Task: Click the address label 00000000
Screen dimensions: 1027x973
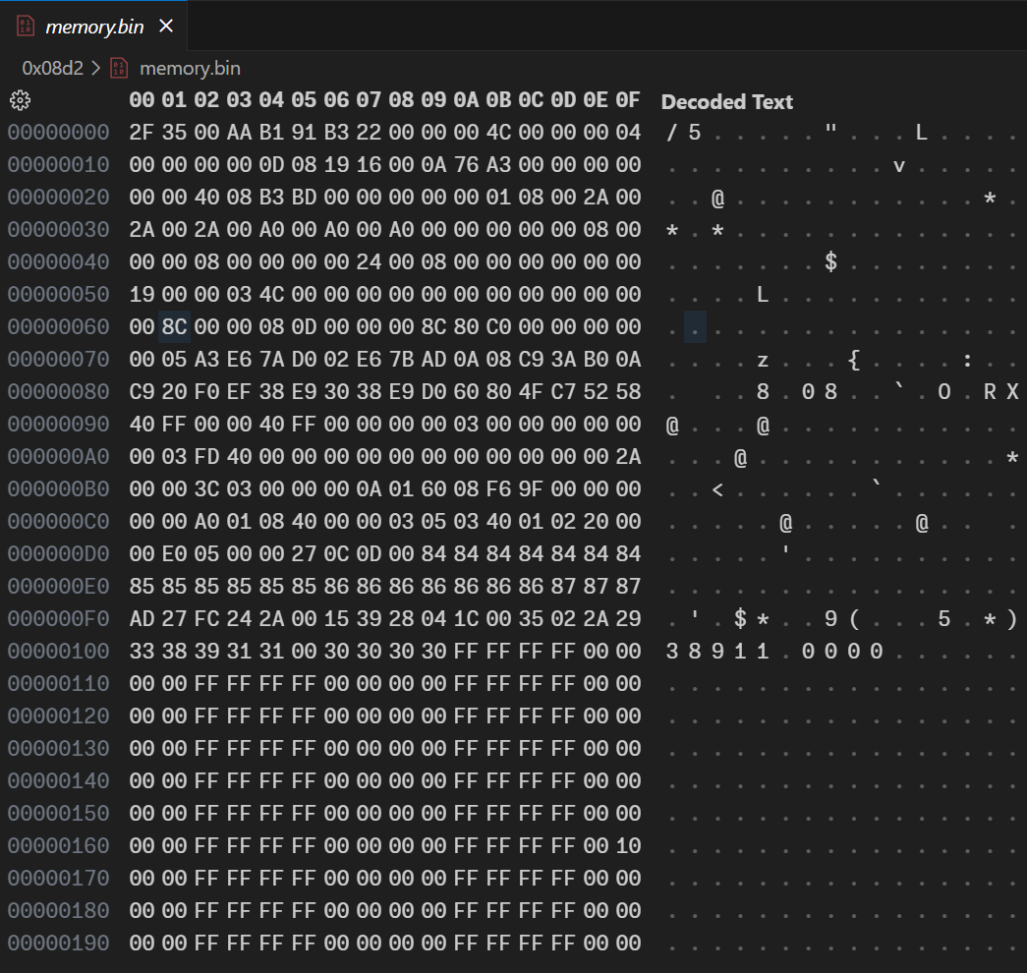Action: (x=58, y=132)
